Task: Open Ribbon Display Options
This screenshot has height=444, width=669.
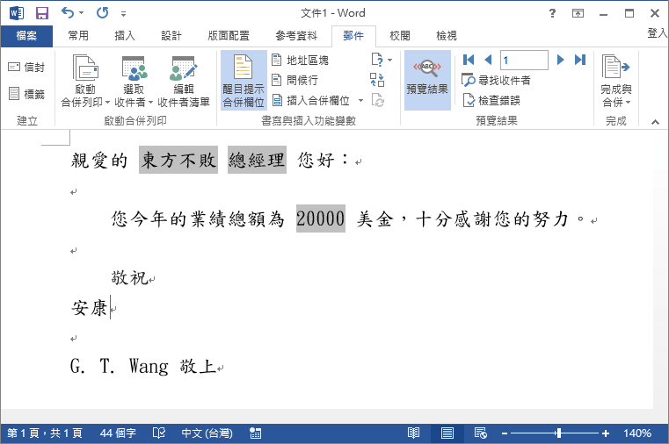Action: click(x=578, y=13)
